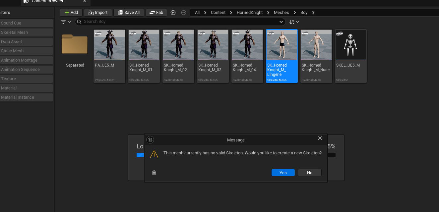Click the Unreal Engine logo in dialog
The width and height of the screenshot is (439, 212).
150,140
